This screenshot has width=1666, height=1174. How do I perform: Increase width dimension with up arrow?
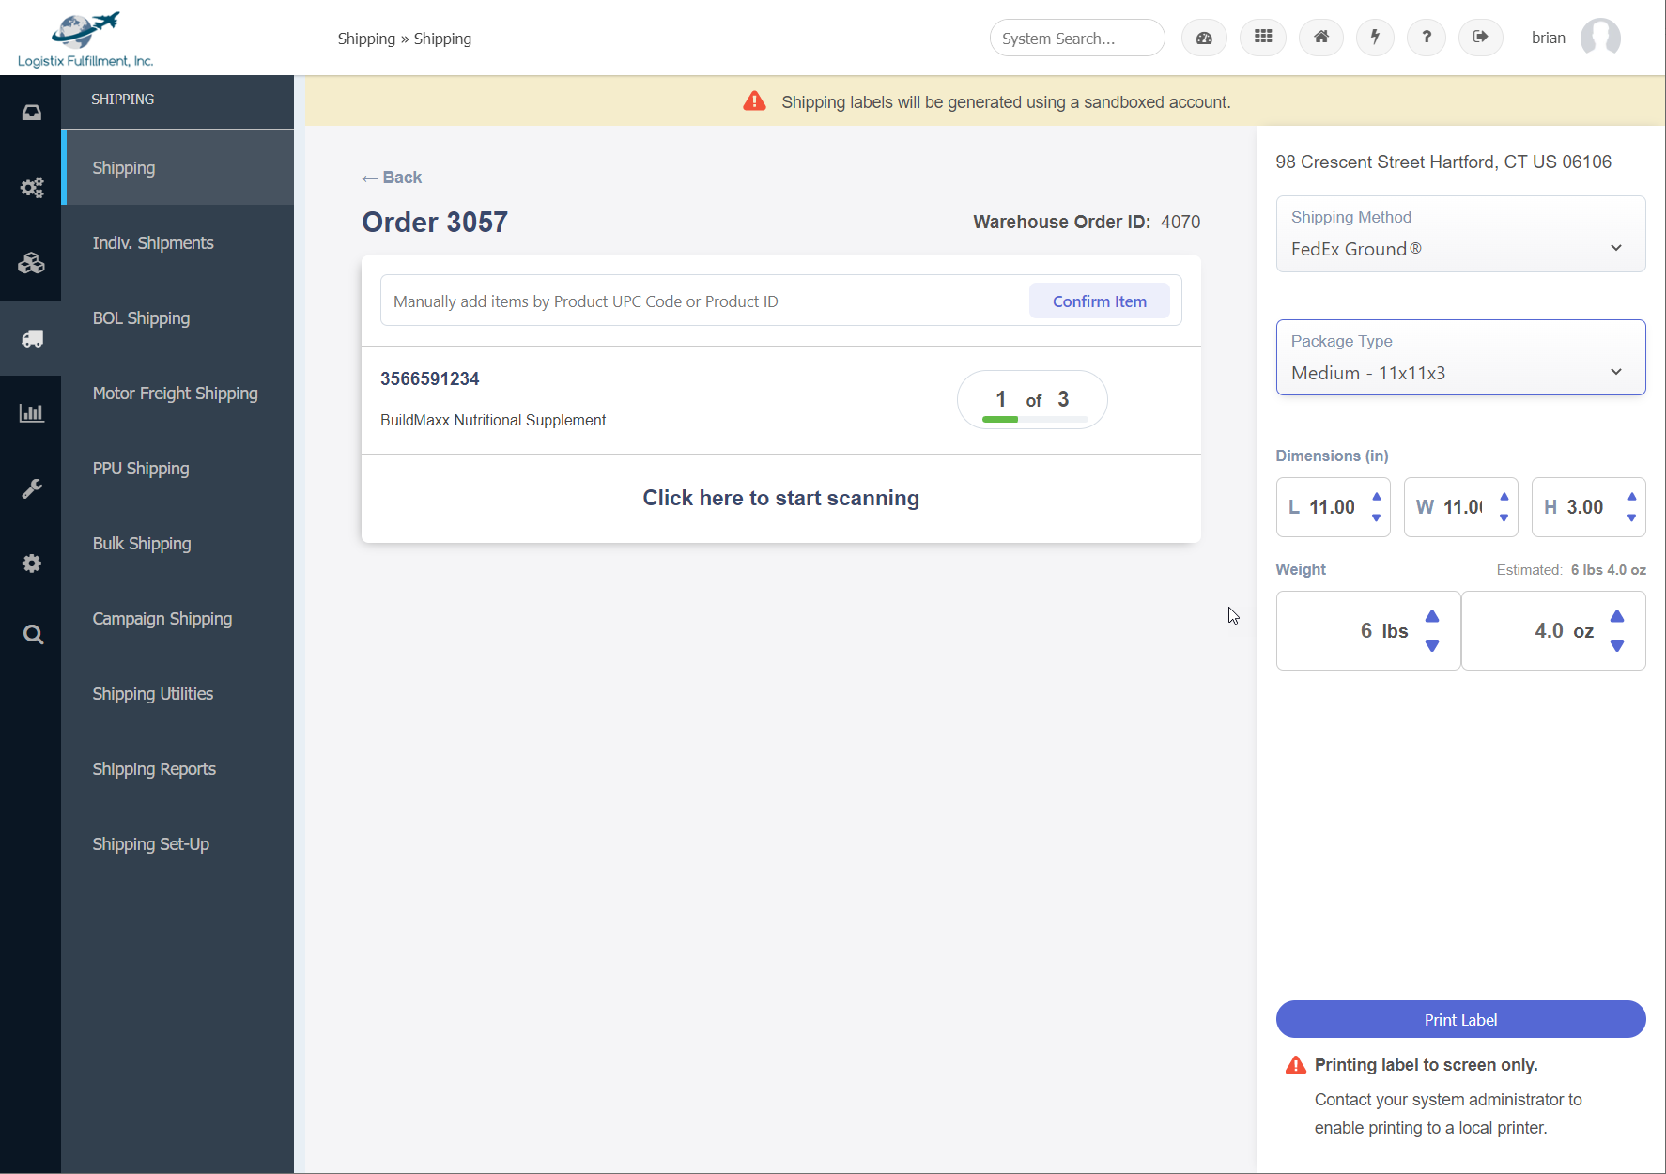[x=1504, y=497]
